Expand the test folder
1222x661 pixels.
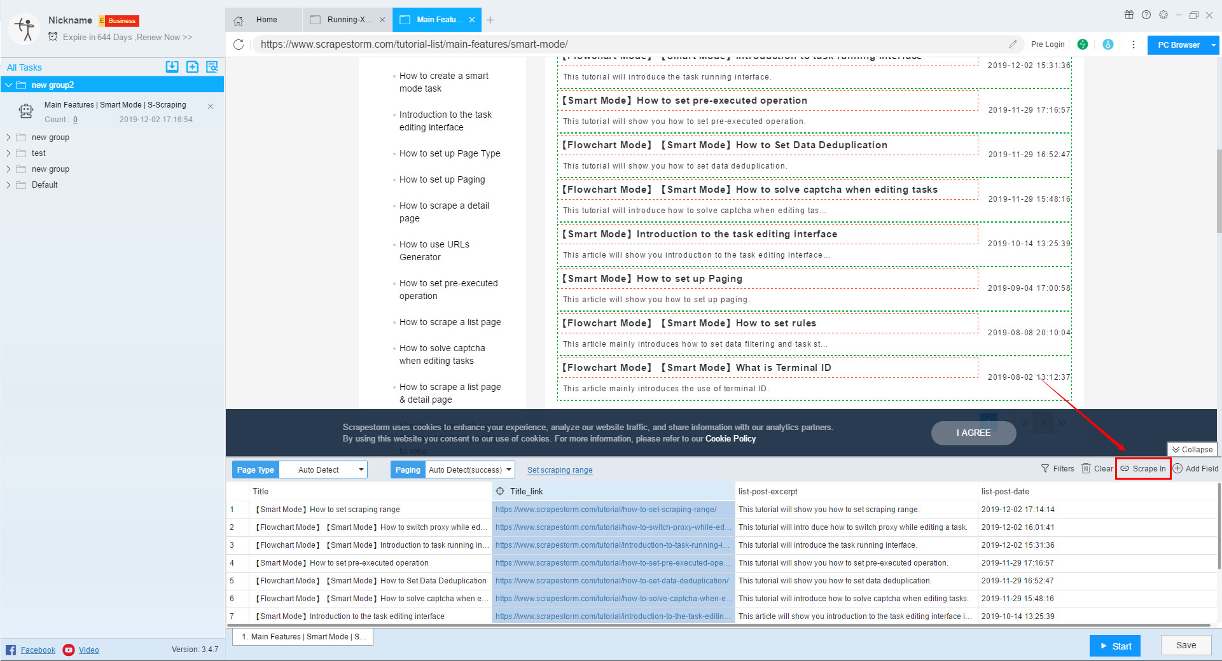(x=8, y=153)
